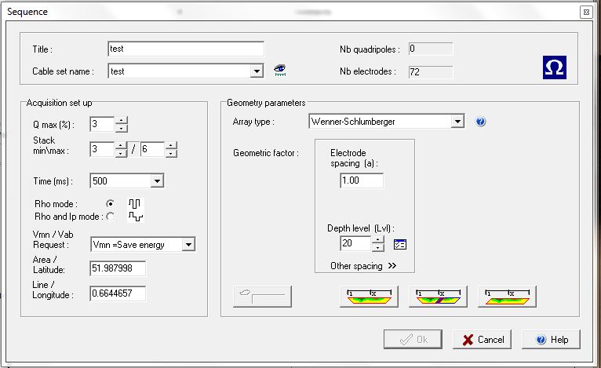Screen dimensions: 601x368
Task: Click the 'Geometry parameters' group title
Action: [x=266, y=103]
